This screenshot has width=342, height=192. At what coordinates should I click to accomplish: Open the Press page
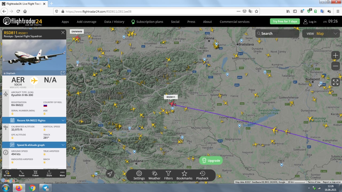click(191, 22)
